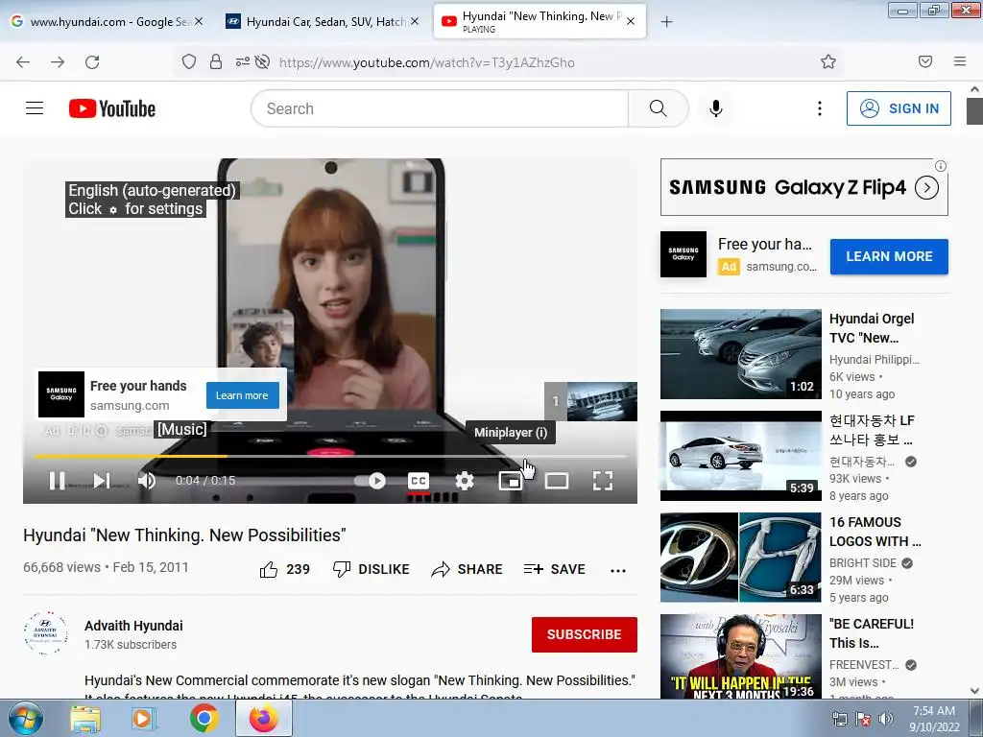Click the blocked autoplay icon in address bar
The height and width of the screenshot is (737, 983).
(x=263, y=61)
